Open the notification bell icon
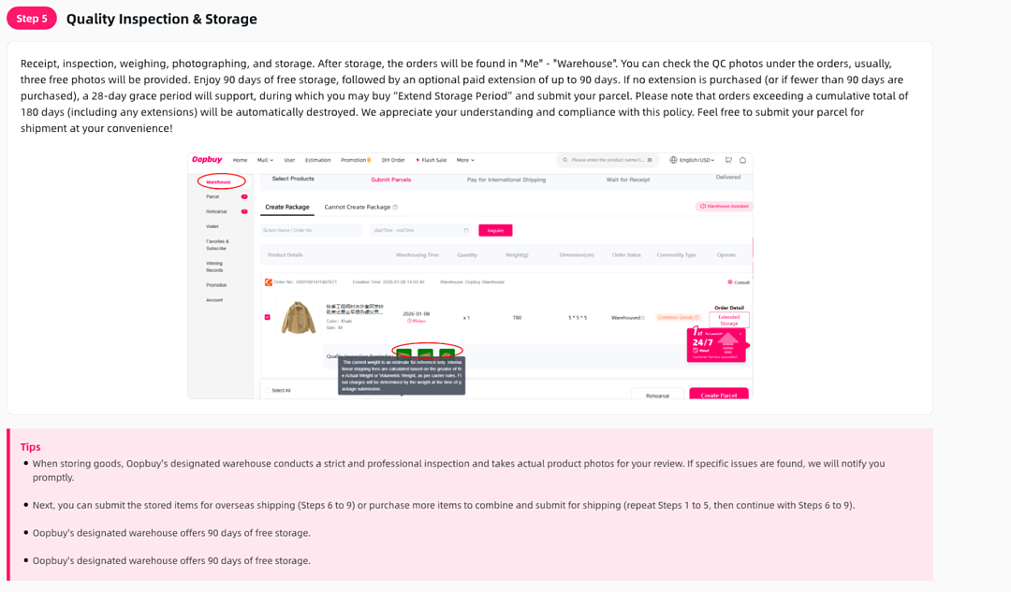The width and height of the screenshot is (1011, 592). pyautogui.click(x=742, y=160)
